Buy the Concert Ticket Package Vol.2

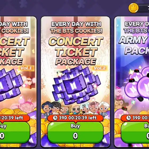[x=75, y=133]
